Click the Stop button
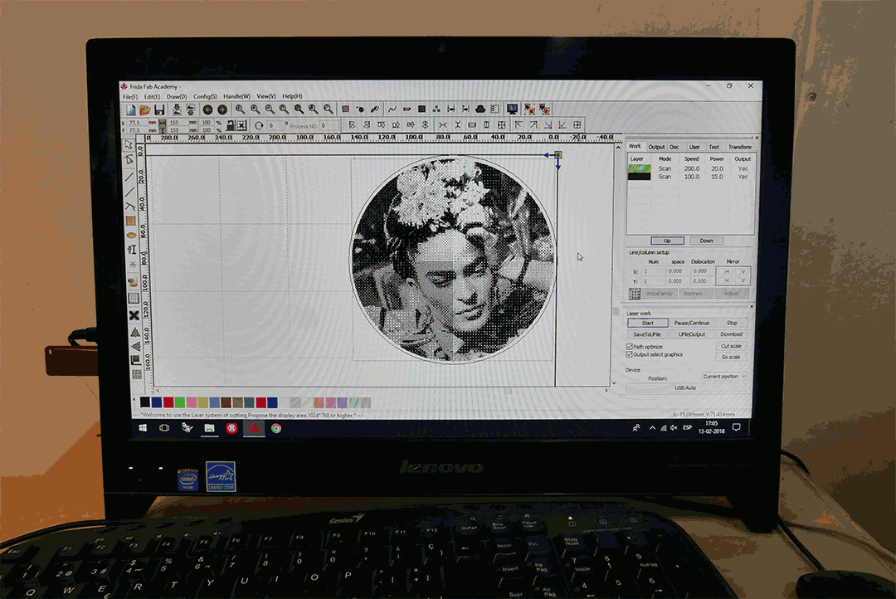The width and height of the screenshot is (896, 599). [732, 323]
